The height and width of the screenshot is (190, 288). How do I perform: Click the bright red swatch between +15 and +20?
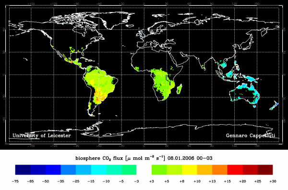point(235,170)
